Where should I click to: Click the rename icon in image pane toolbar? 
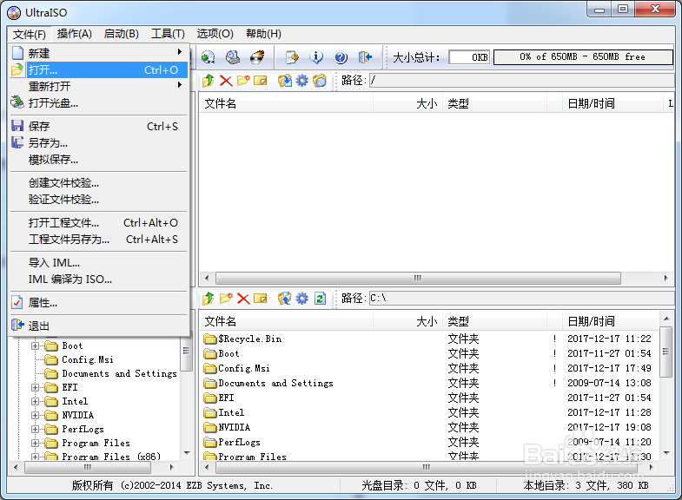260,81
